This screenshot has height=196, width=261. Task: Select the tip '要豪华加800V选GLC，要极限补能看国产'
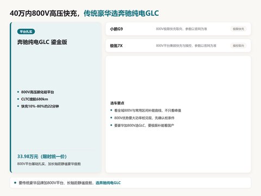(x=144, y=125)
